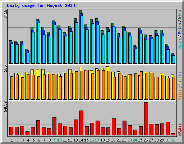Click the cyan Pages bar for day 4

point(28,58)
